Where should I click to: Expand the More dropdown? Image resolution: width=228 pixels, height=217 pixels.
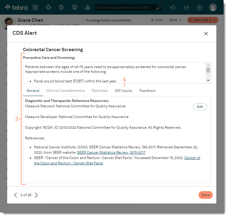(x=175, y=20)
